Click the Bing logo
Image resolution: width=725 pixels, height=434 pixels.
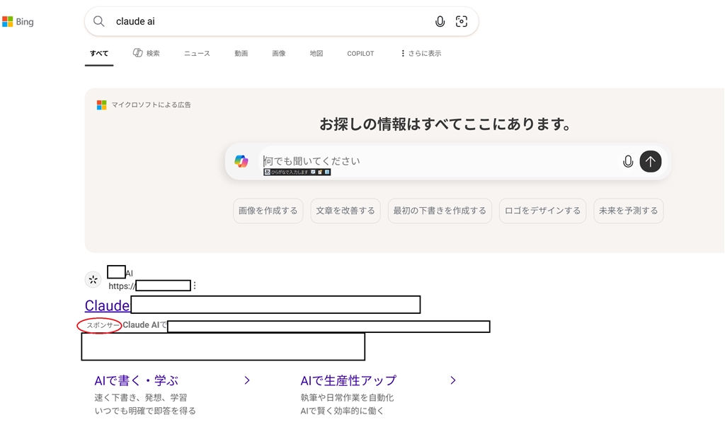click(18, 22)
